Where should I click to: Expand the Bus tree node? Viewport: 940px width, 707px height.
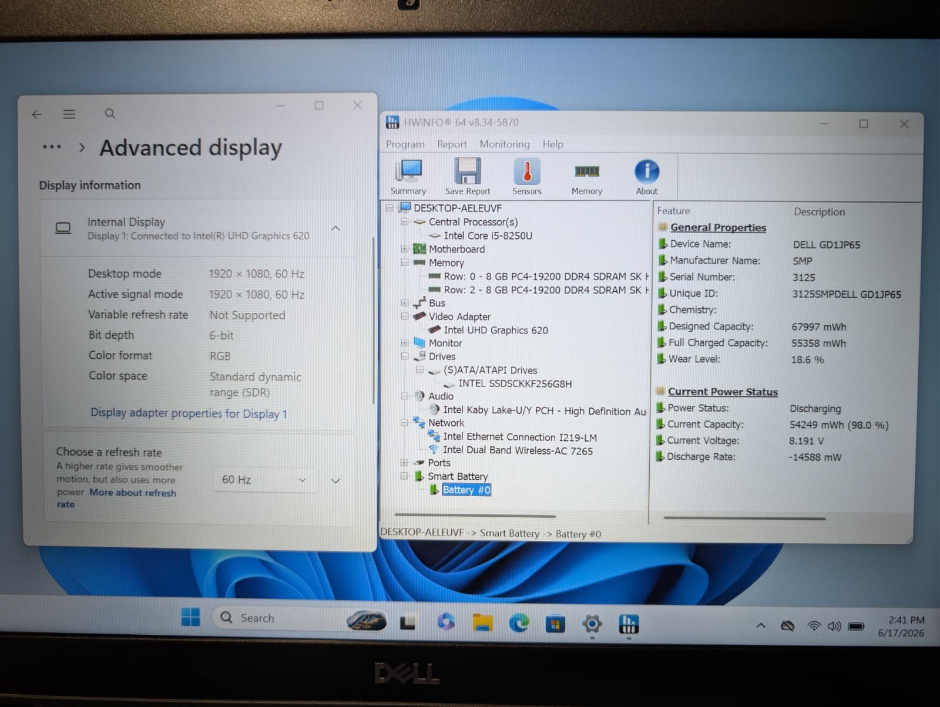pyautogui.click(x=404, y=303)
